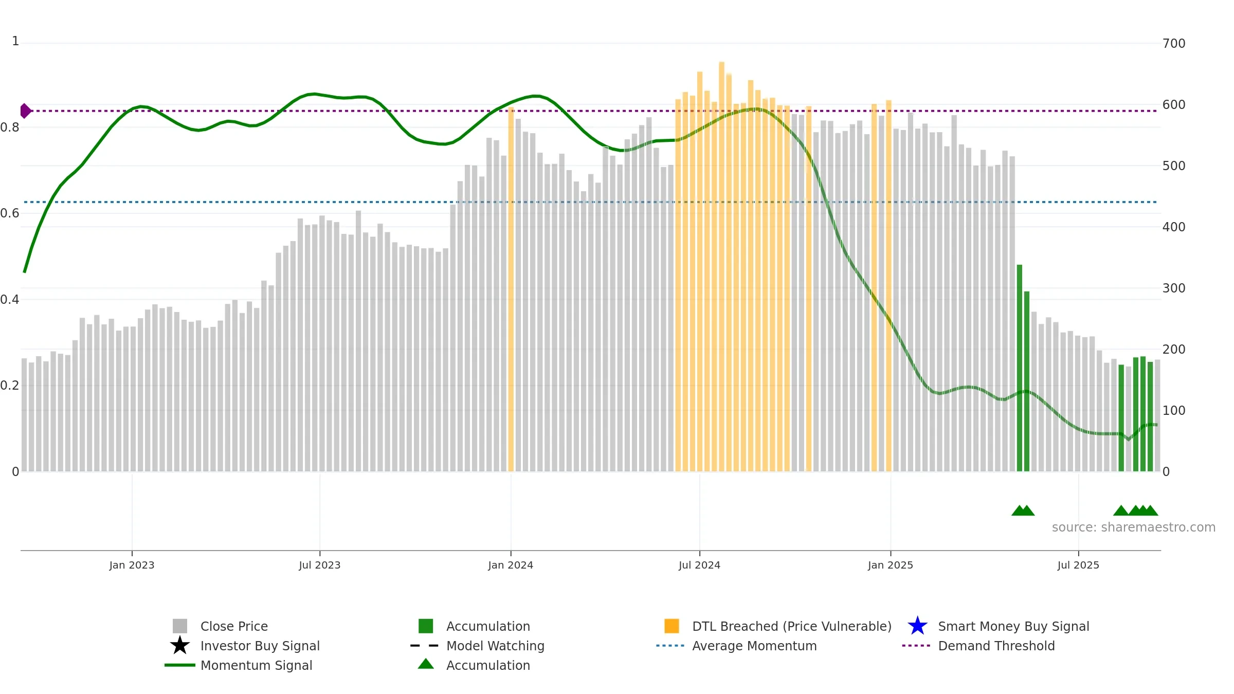Click the purple diamond Demand Threshold marker

point(26,111)
